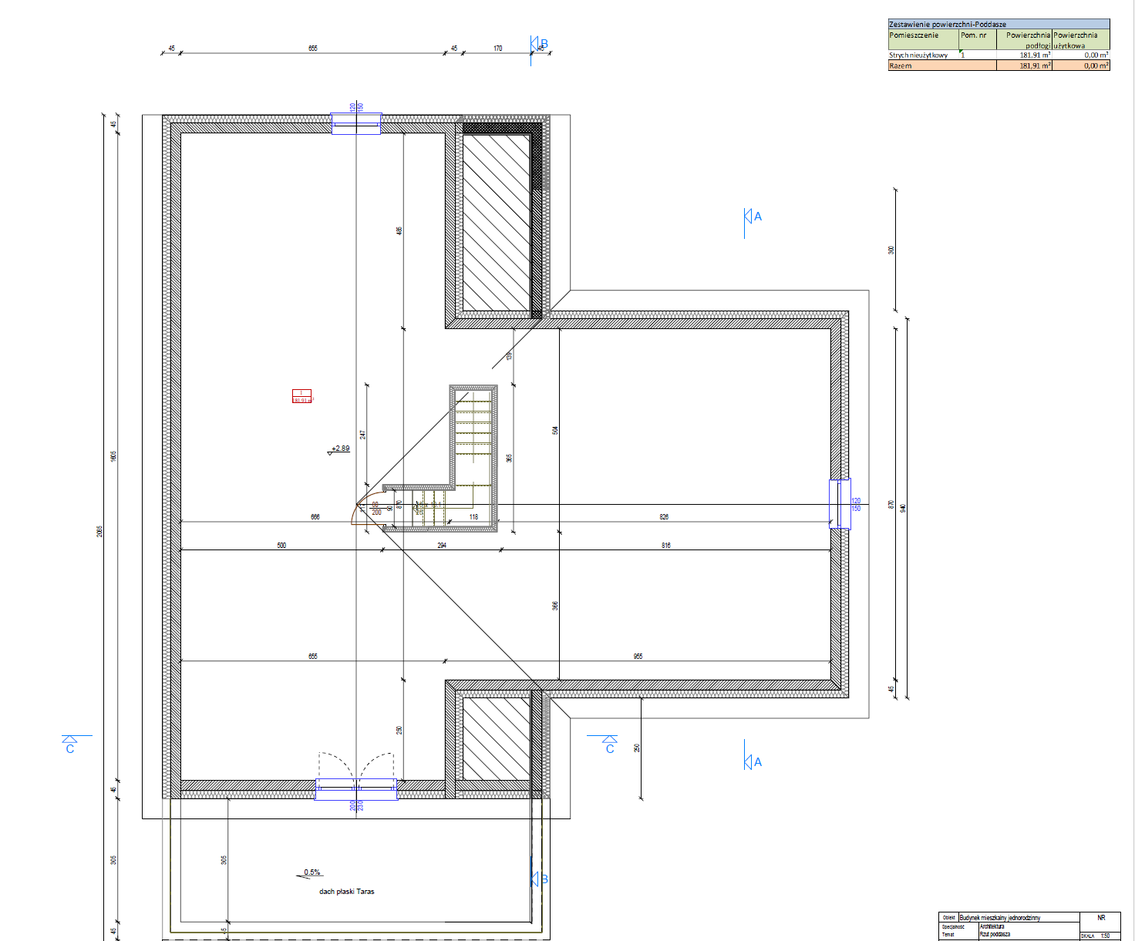
Task: Click the left section marker C
Action: click(x=70, y=744)
